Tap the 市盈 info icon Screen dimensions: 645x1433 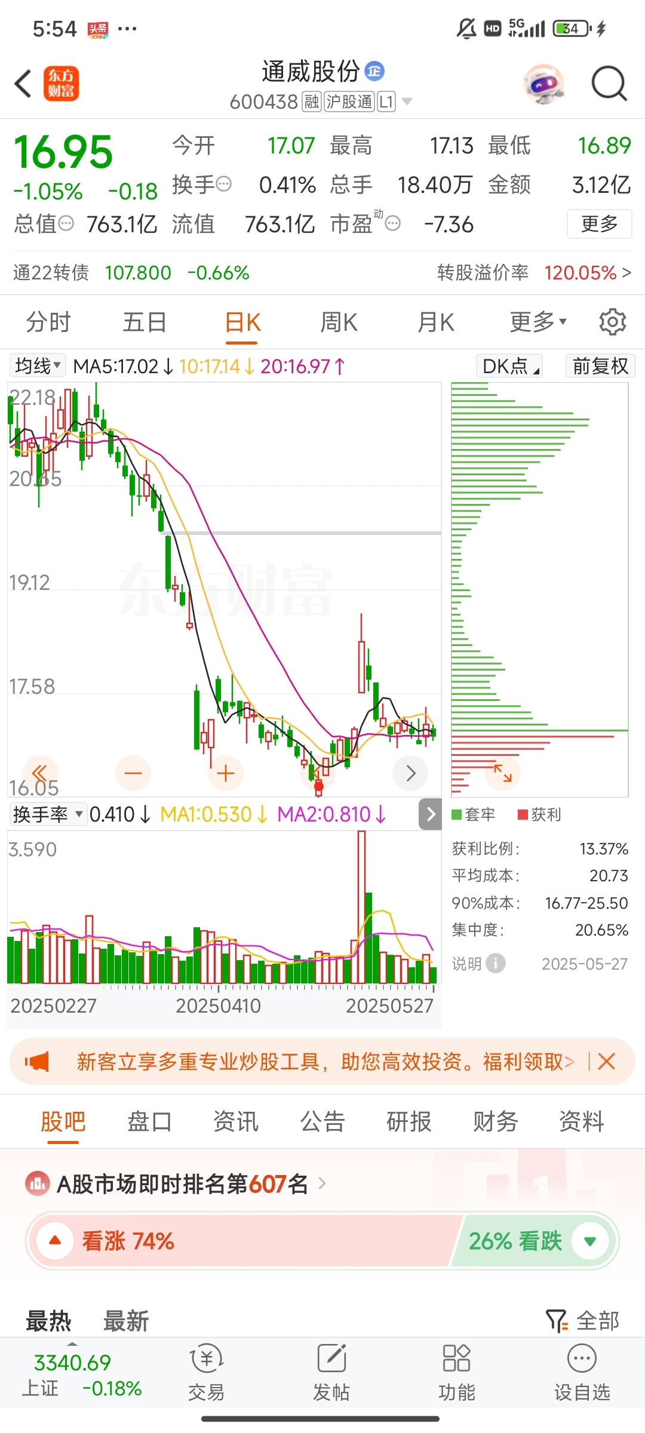(392, 224)
